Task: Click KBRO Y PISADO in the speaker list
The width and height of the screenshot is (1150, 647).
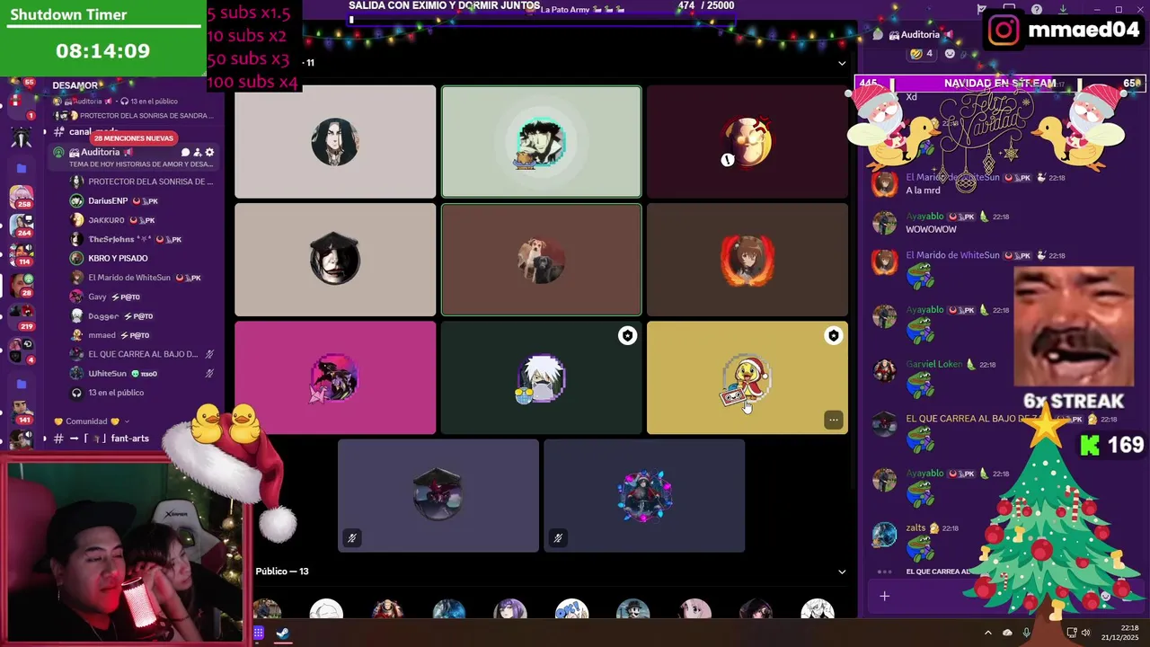Action: click(x=118, y=259)
